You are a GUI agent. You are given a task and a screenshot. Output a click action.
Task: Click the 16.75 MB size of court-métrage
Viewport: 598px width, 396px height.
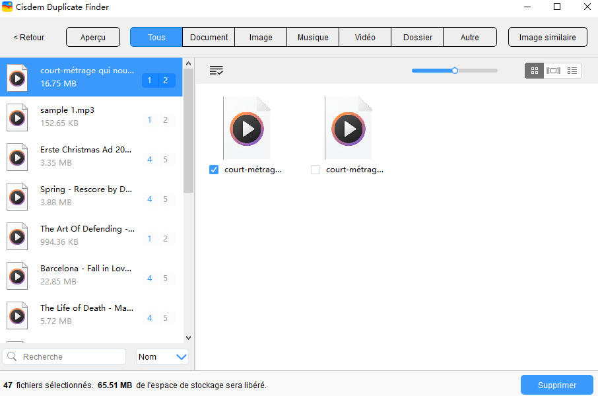[x=58, y=84]
